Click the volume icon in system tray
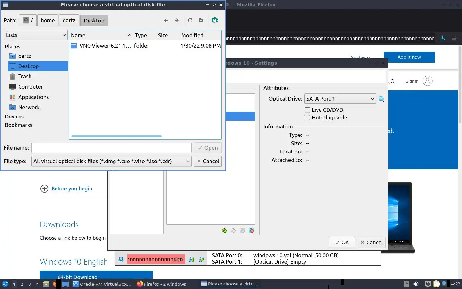This screenshot has width=462, height=289. (x=416, y=284)
